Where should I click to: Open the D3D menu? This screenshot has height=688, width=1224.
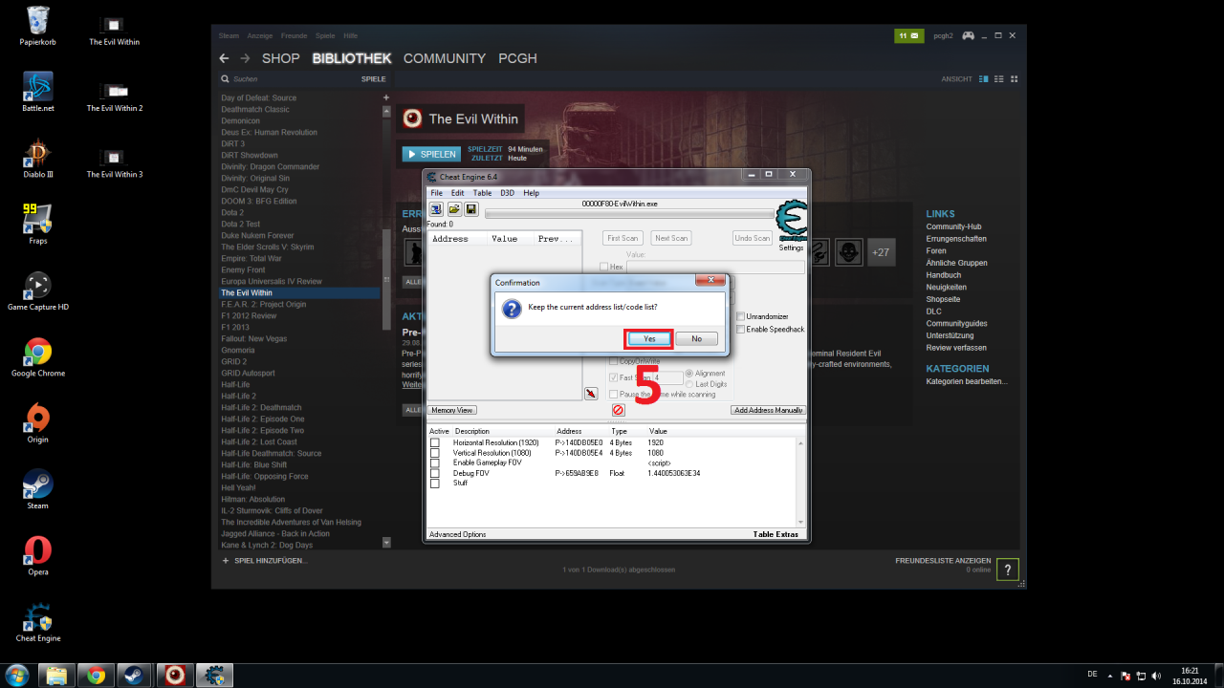pyautogui.click(x=508, y=193)
